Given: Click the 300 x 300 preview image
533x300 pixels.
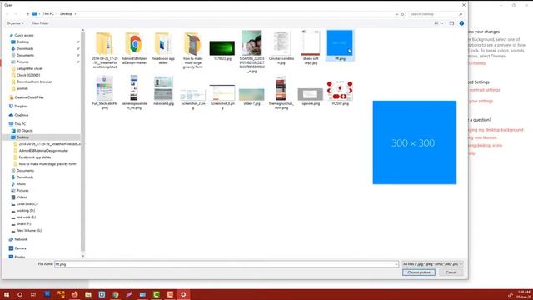Looking at the screenshot, I should [x=415, y=142].
